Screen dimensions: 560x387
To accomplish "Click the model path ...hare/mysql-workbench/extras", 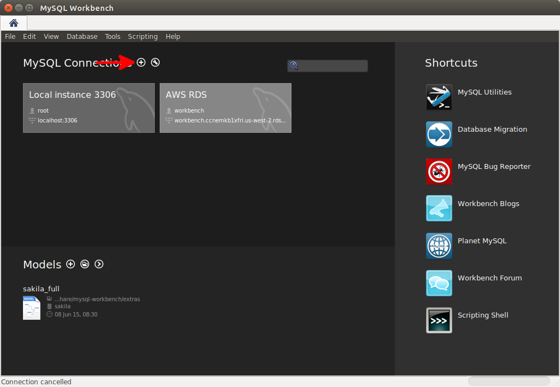I will 97,299.
